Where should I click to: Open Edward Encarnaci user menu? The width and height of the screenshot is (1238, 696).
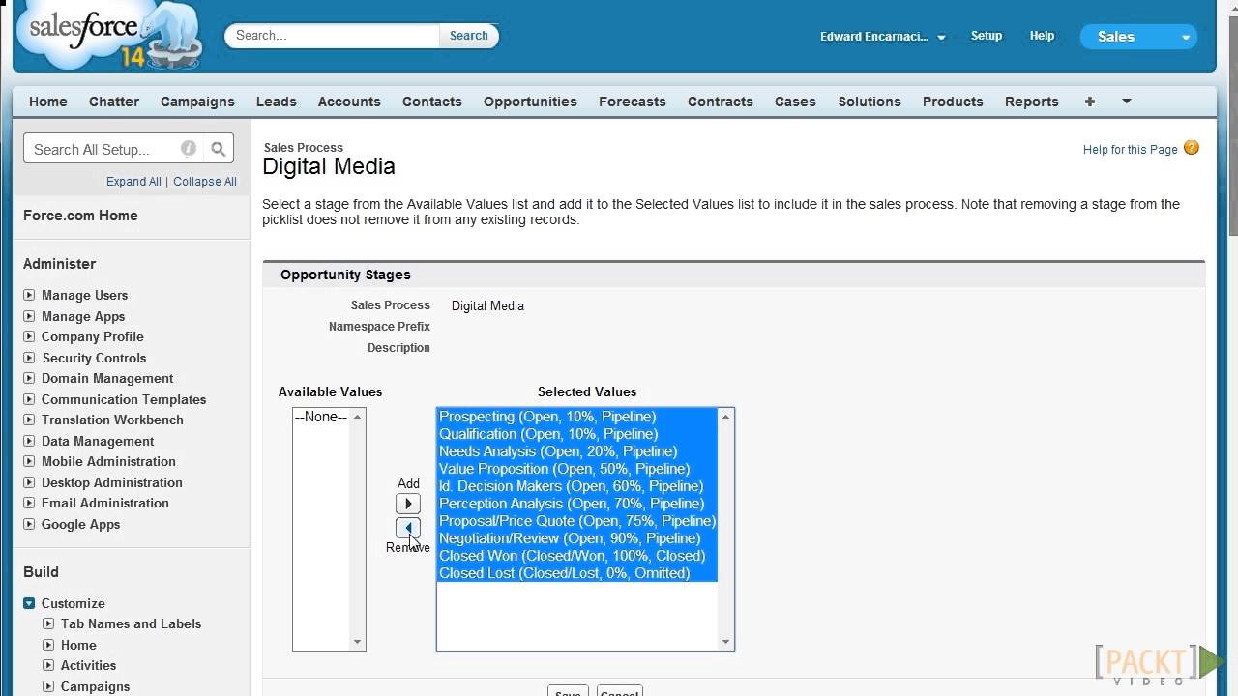[x=883, y=37]
